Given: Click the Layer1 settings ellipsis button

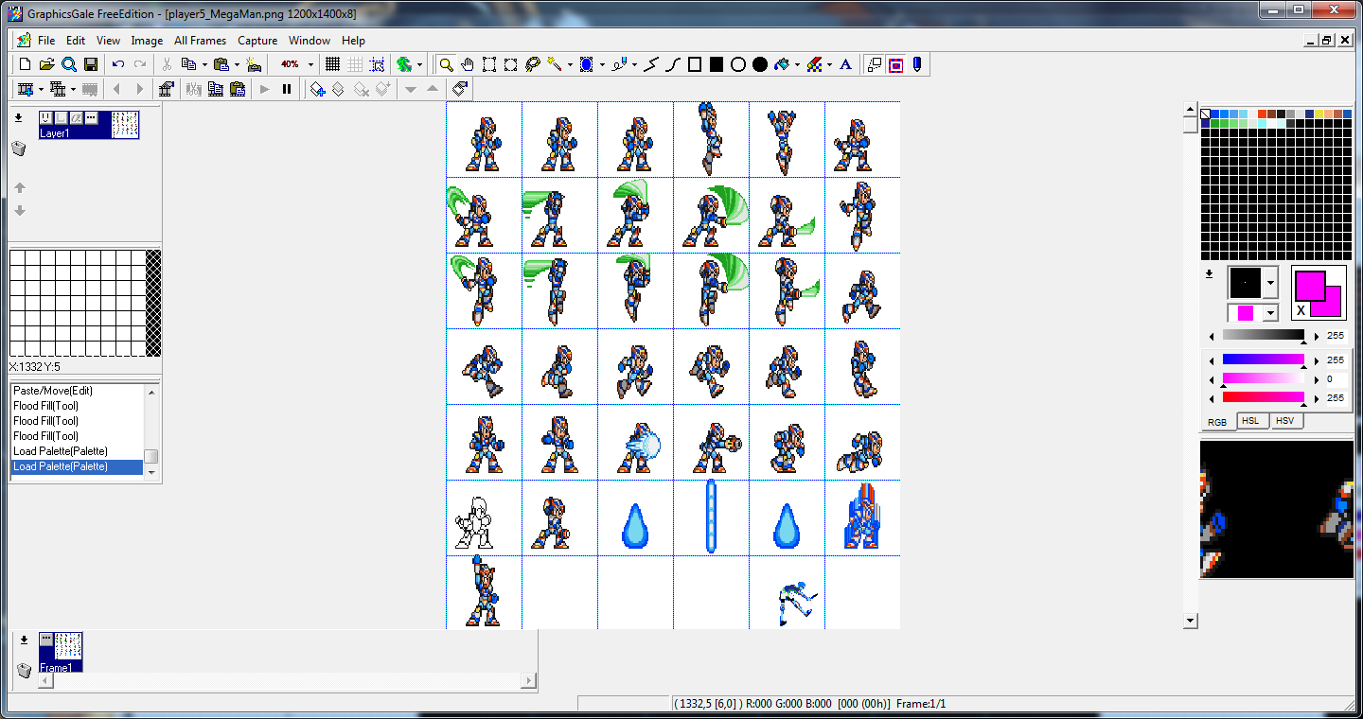Looking at the screenshot, I should 91,118.
